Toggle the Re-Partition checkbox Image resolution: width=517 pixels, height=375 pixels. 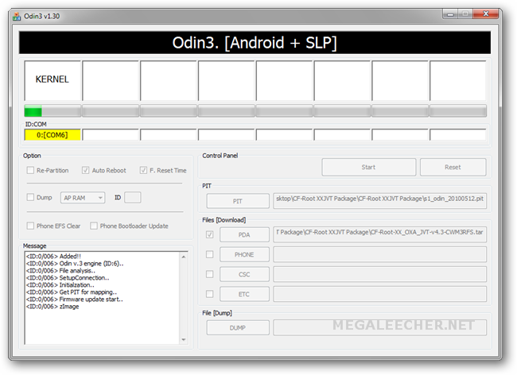tap(30, 170)
